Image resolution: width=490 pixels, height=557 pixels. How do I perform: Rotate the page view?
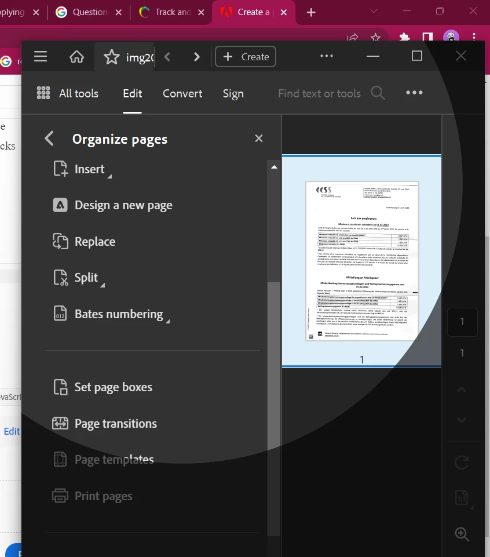pyautogui.click(x=462, y=463)
